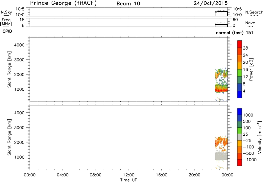The image size is (263, 182).
Task: Click the gray ground-scatter band in velocity panel
Action: pyautogui.click(x=221, y=155)
